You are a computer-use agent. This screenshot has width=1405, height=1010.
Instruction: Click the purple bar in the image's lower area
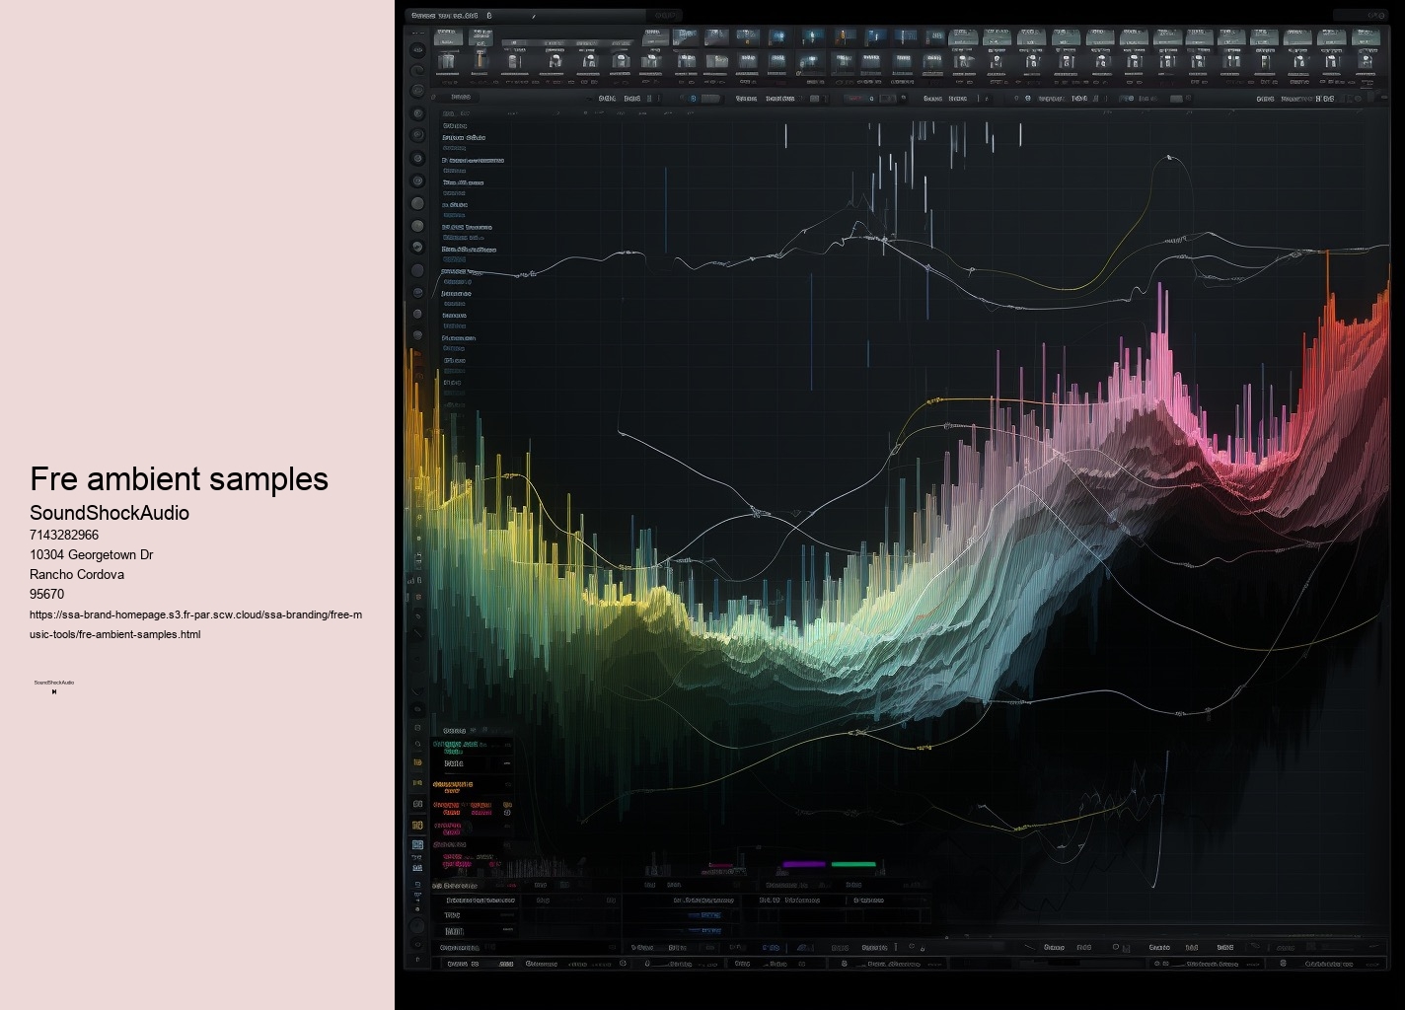(x=803, y=864)
